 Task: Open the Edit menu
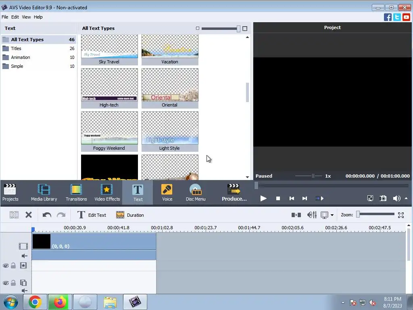point(15,17)
